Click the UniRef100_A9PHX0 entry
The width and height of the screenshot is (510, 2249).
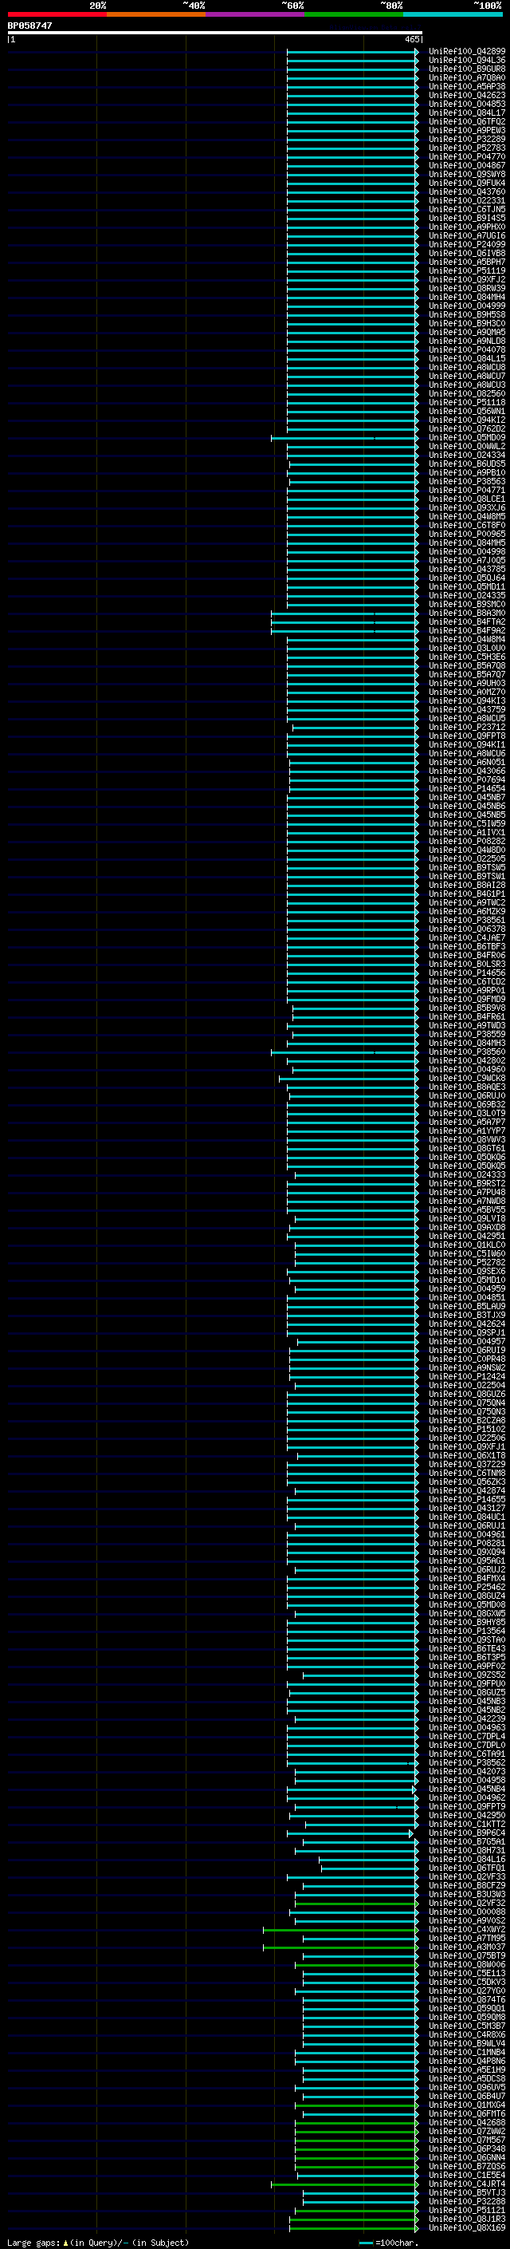(466, 227)
